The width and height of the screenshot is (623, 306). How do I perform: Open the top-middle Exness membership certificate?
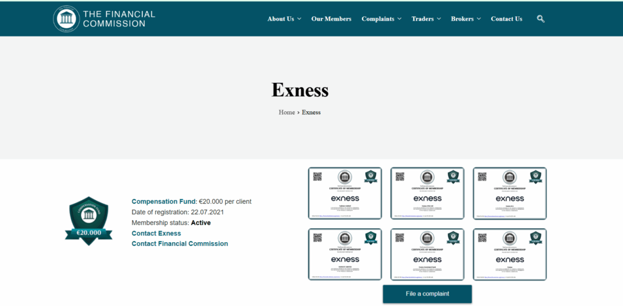pyautogui.click(x=428, y=193)
